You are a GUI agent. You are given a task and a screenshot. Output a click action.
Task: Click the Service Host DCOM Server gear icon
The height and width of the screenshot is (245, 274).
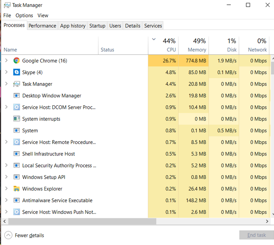[16, 107]
